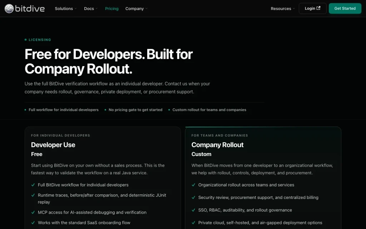Screen dimensions: 366x229
Task: Click checkmark beside standard SaaS onboarding
Action: click(33, 223)
